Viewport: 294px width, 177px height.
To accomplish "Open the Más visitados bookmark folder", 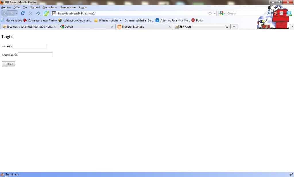I will pyautogui.click(x=11, y=20).
